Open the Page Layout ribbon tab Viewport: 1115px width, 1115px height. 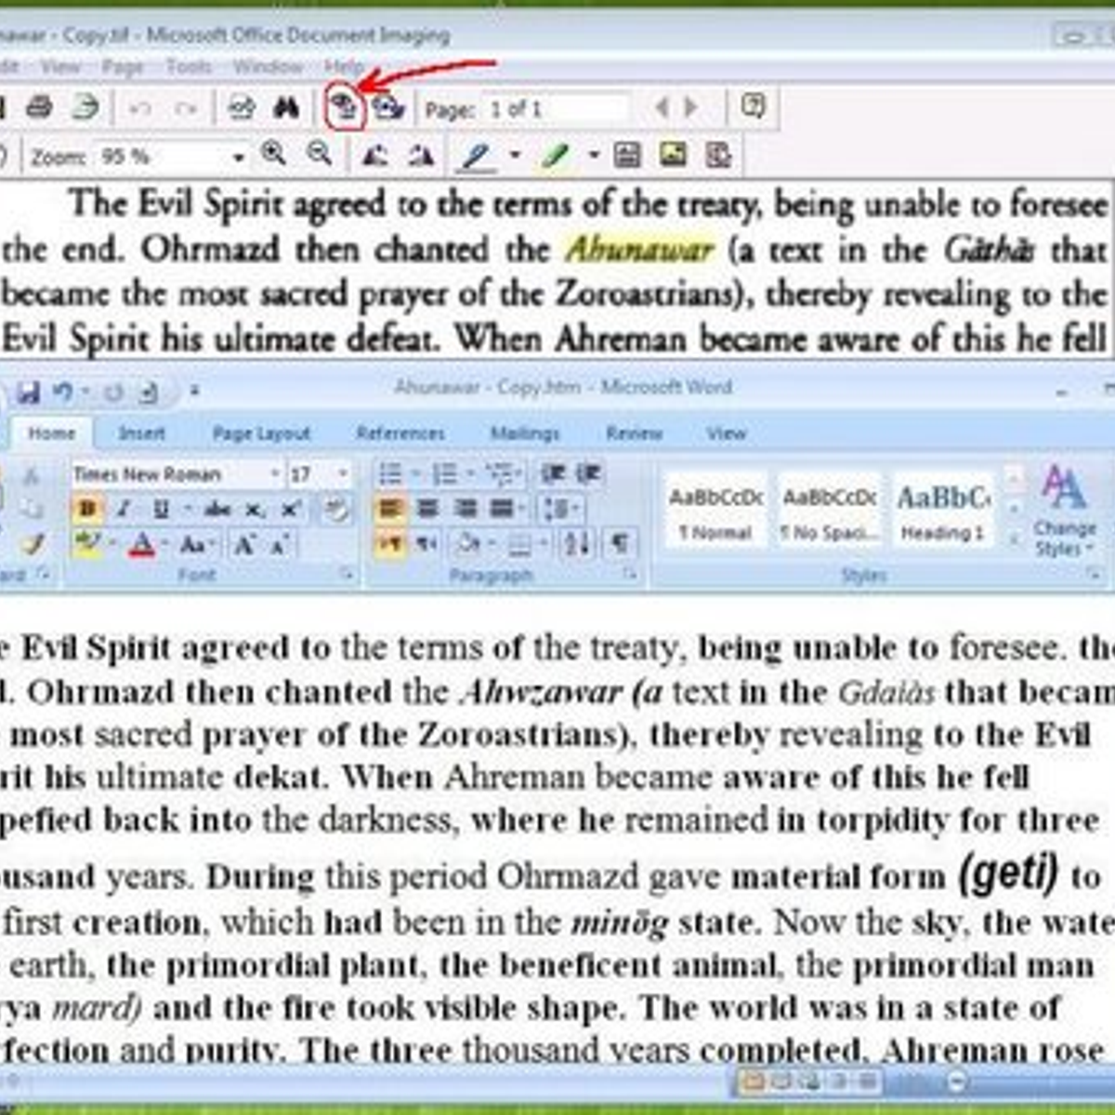pyautogui.click(x=261, y=433)
